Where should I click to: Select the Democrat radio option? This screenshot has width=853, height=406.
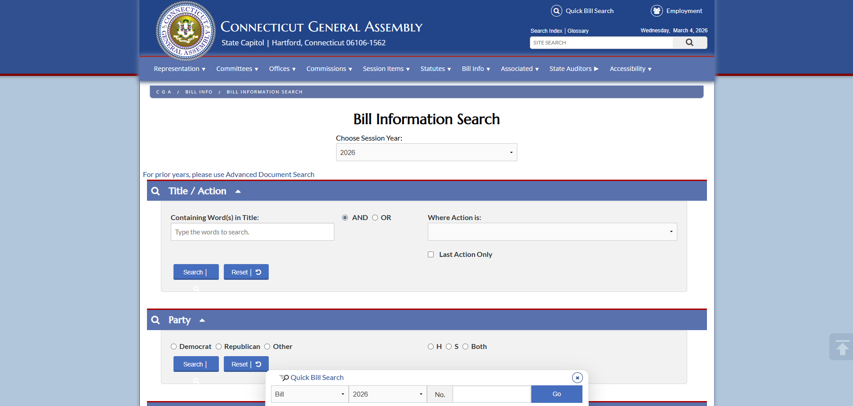click(173, 347)
